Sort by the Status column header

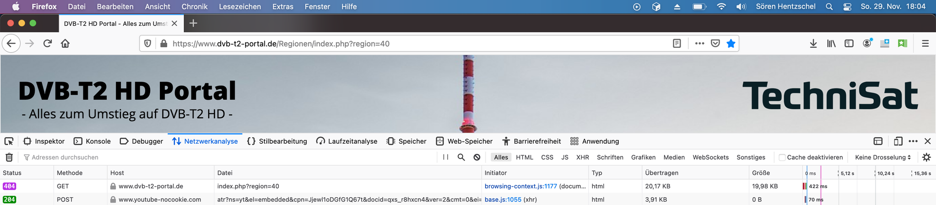pos(27,173)
